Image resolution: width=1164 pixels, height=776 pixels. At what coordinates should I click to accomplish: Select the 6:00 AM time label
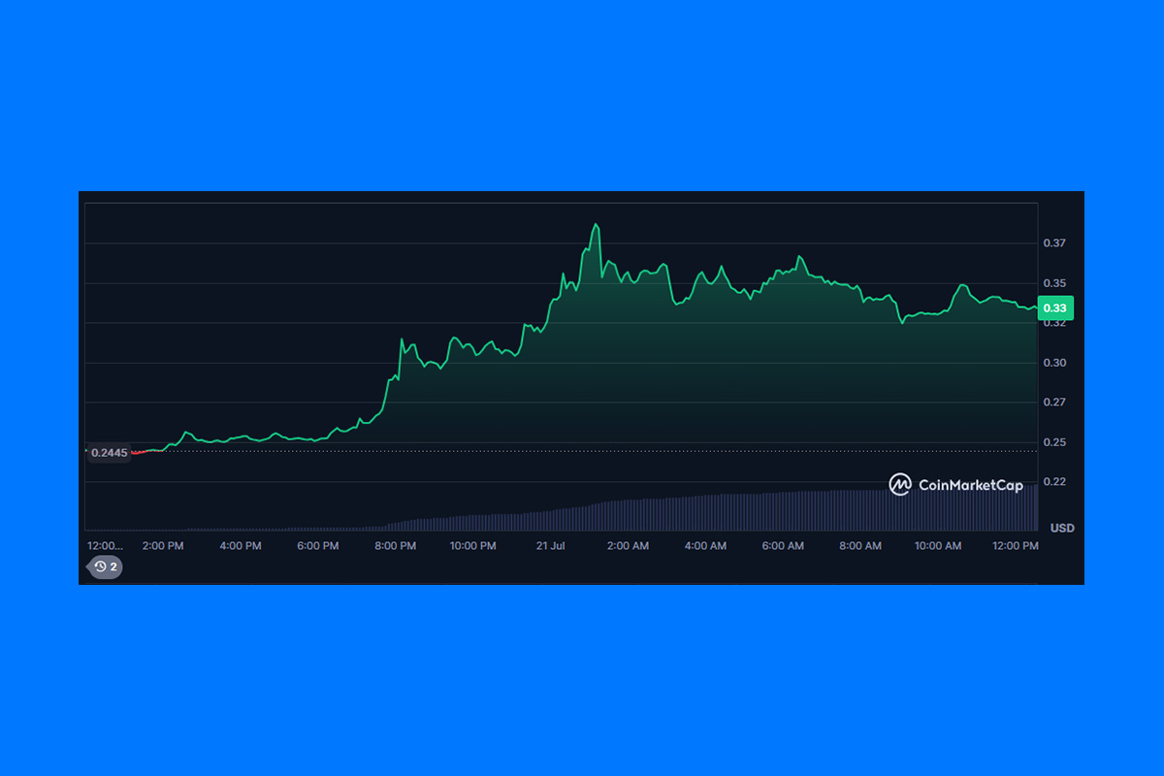tap(783, 546)
